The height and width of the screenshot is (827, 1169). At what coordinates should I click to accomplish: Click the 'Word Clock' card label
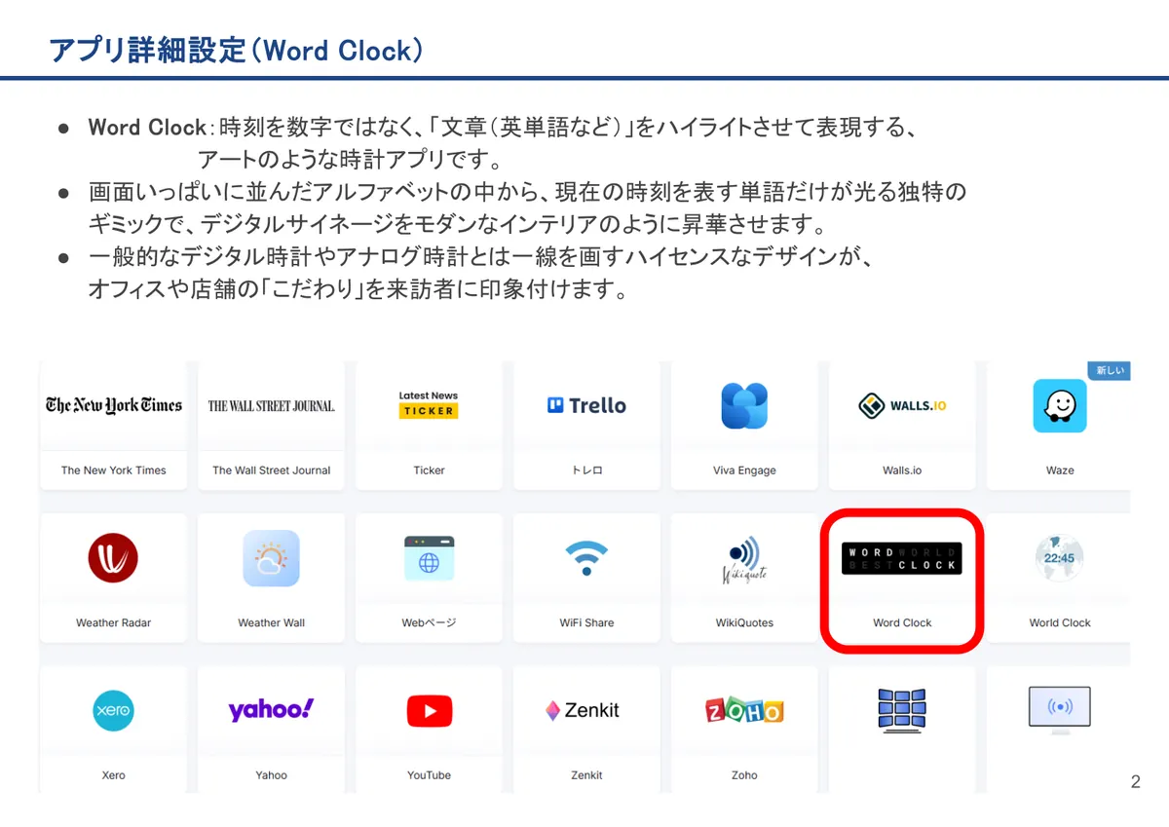pos(902,623)
